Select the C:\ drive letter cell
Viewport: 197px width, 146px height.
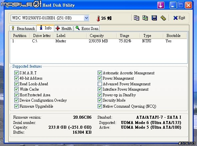click(35, 41)
